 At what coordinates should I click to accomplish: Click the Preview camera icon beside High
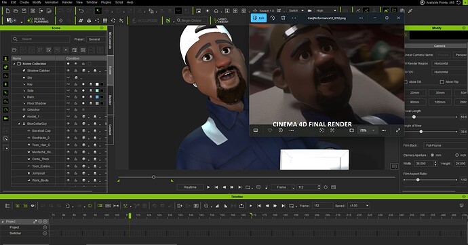(310, 11)
